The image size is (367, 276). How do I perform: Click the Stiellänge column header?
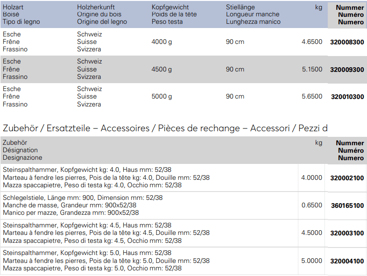click(253, 14)
